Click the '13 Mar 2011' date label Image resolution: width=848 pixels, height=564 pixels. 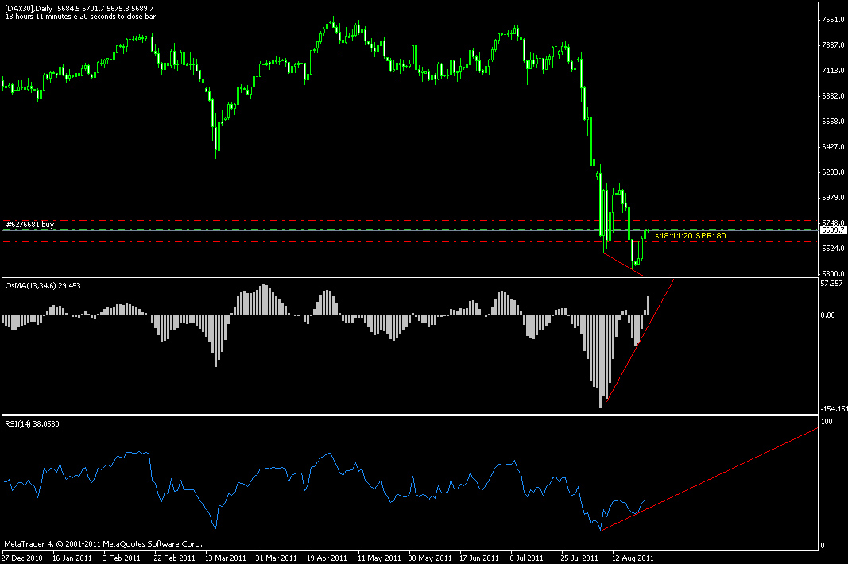click(226, 558)
